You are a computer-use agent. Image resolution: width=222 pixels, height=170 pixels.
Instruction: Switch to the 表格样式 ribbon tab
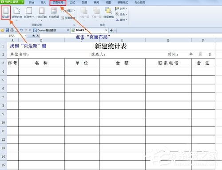tap(123, 2)
